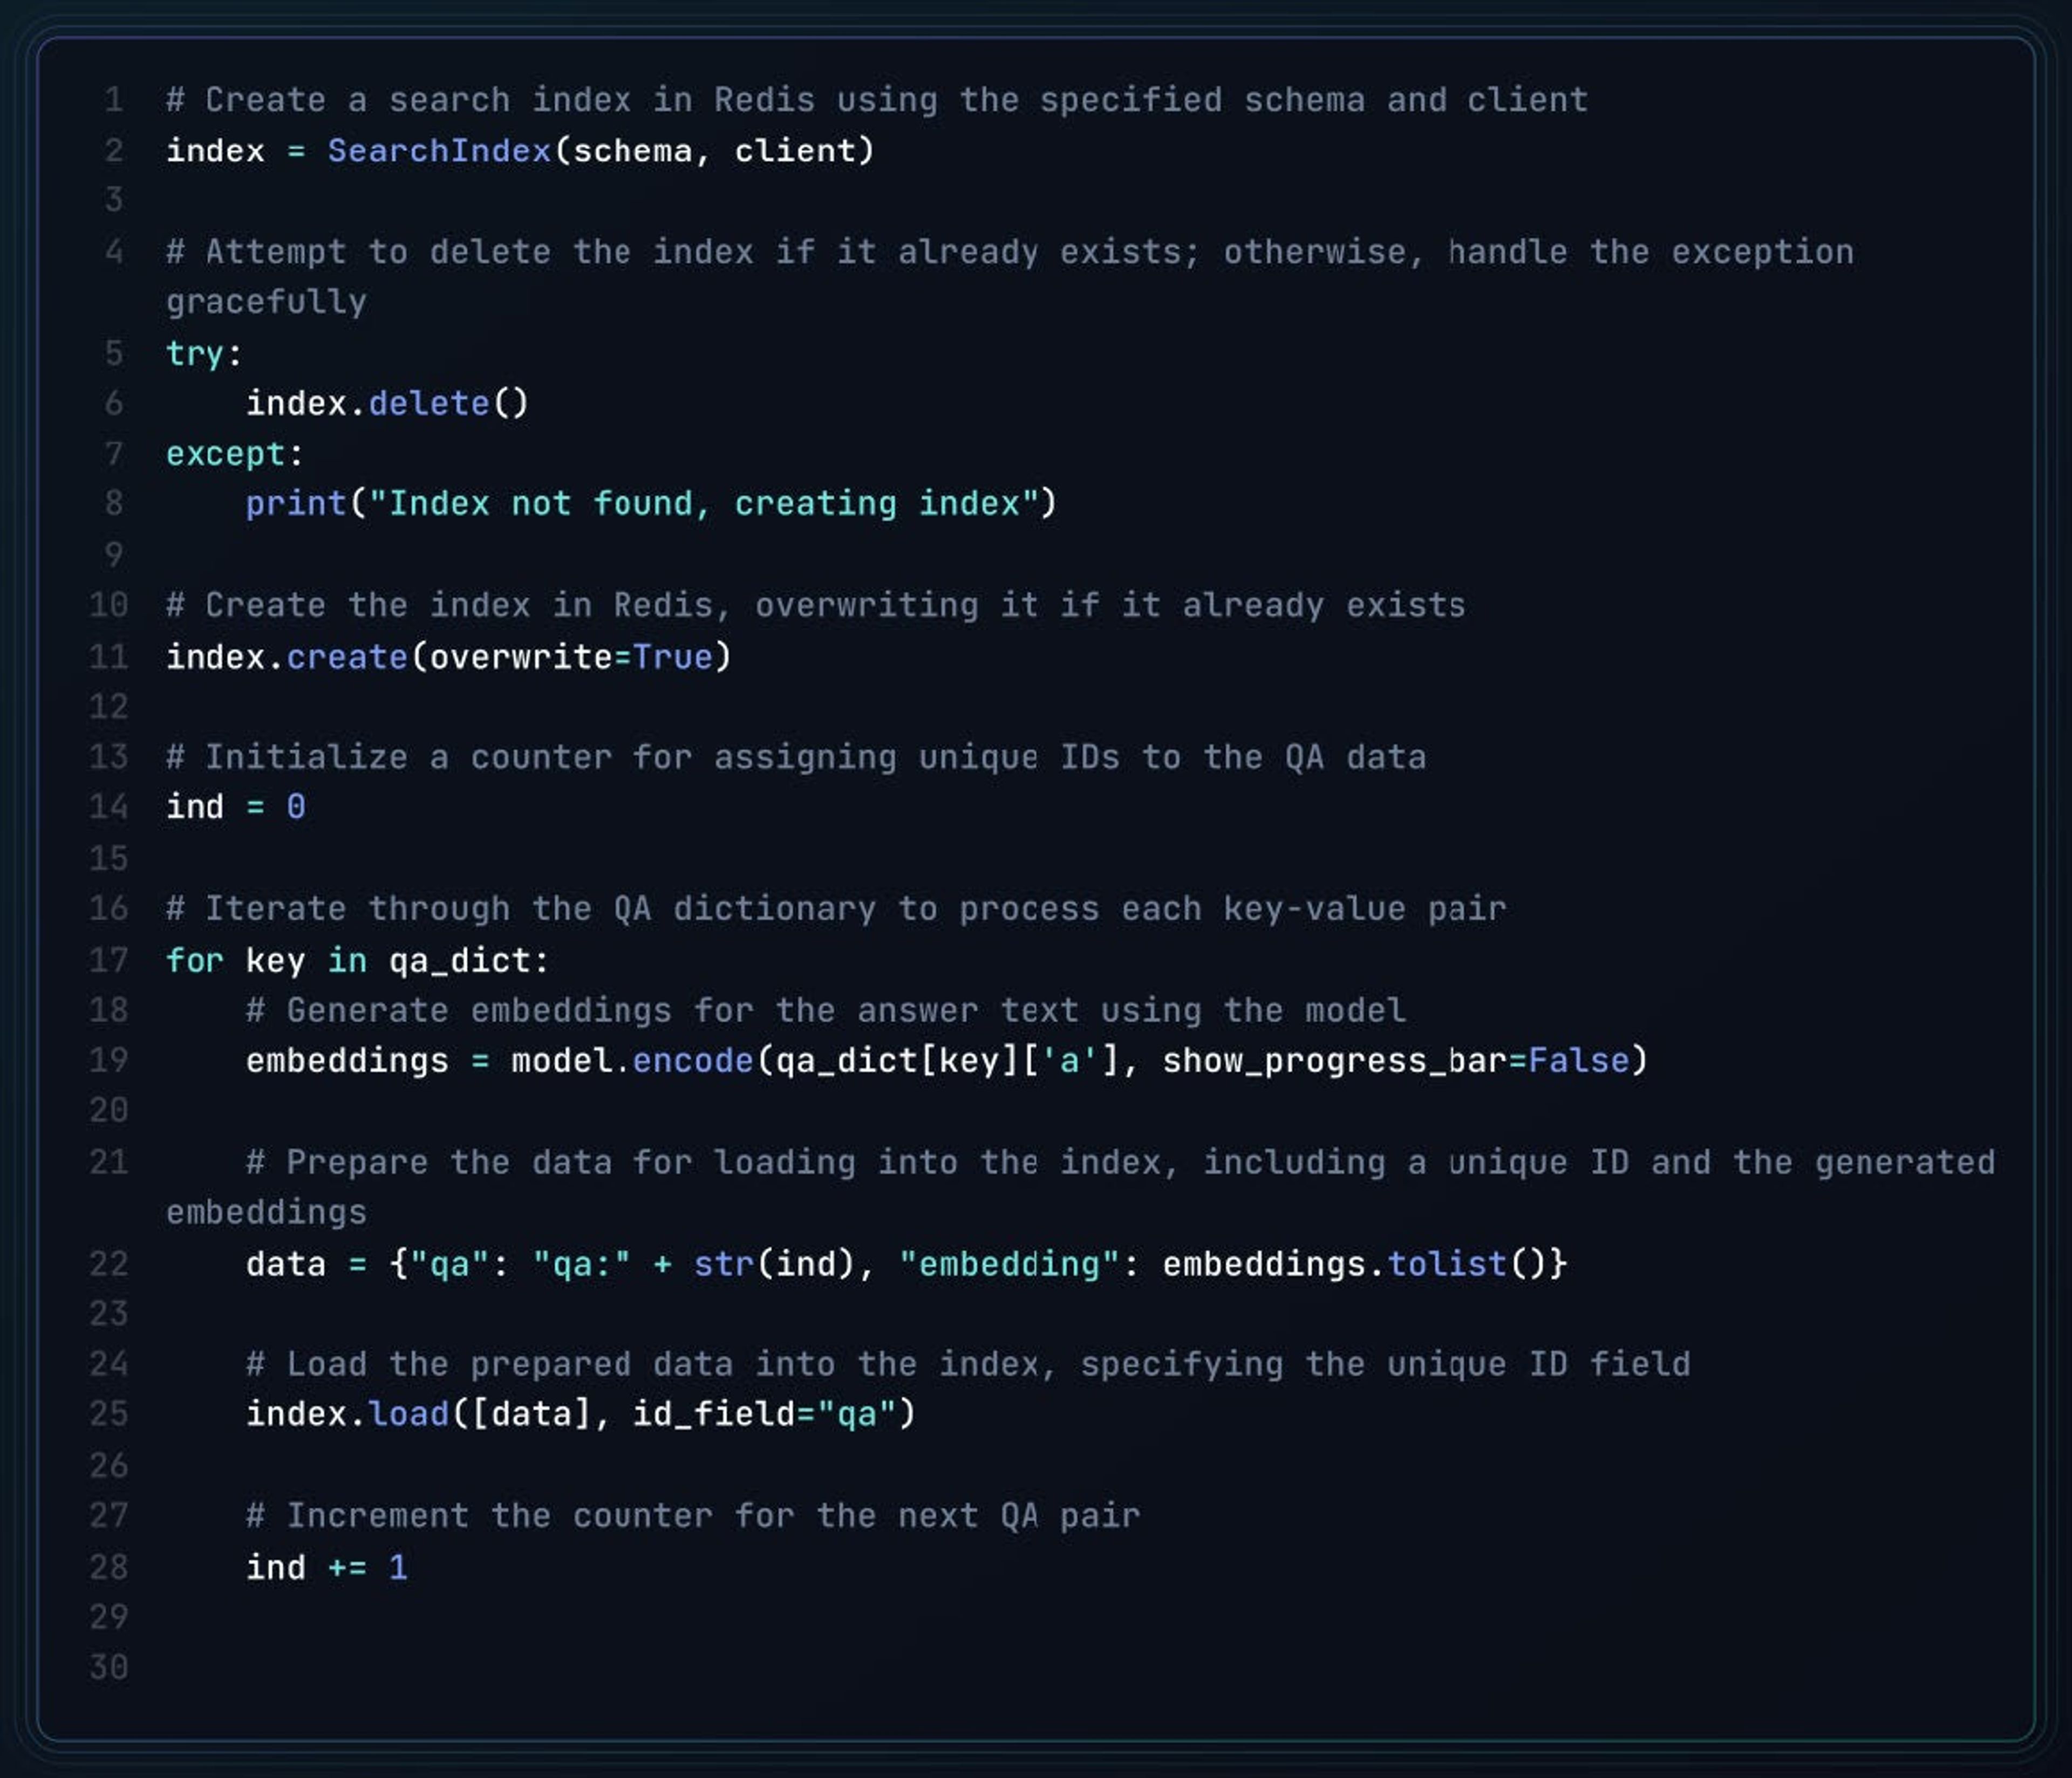This screenshot has width=2072, height=1778.
Task: Click the for keyword on line 17
Action: point(194,960)
